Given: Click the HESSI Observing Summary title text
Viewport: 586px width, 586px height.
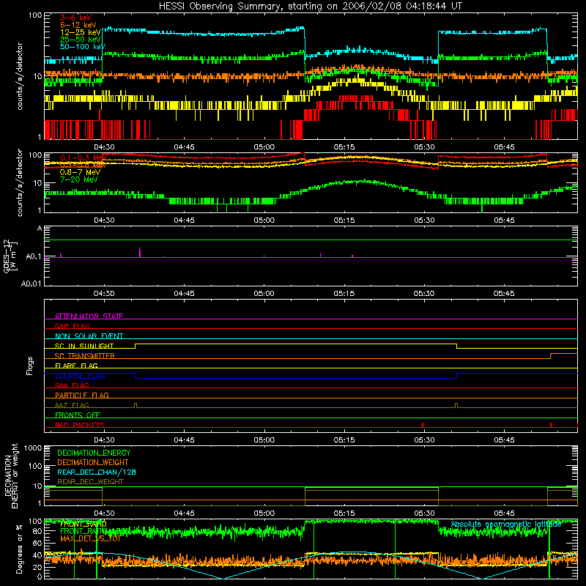Looking at the screenshot, I should point(310,7).
